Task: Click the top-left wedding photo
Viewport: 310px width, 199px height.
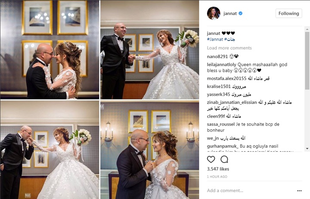Action: 50,50
